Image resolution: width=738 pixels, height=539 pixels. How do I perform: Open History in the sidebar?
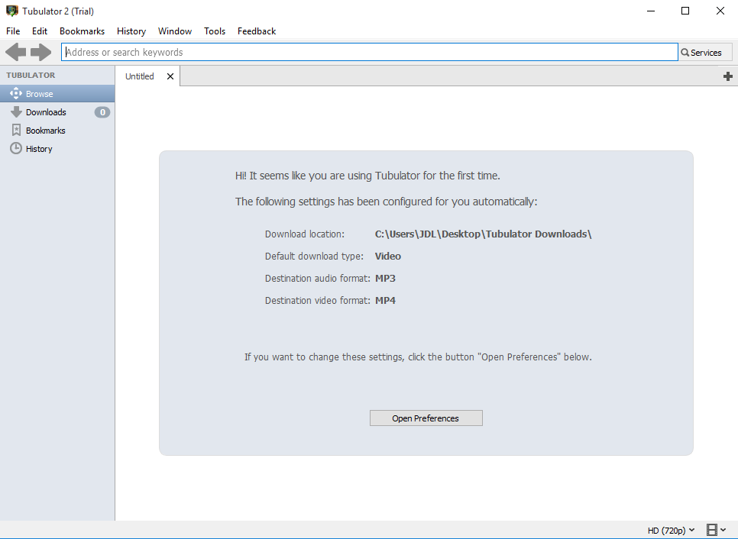click(x=57, y=149)
